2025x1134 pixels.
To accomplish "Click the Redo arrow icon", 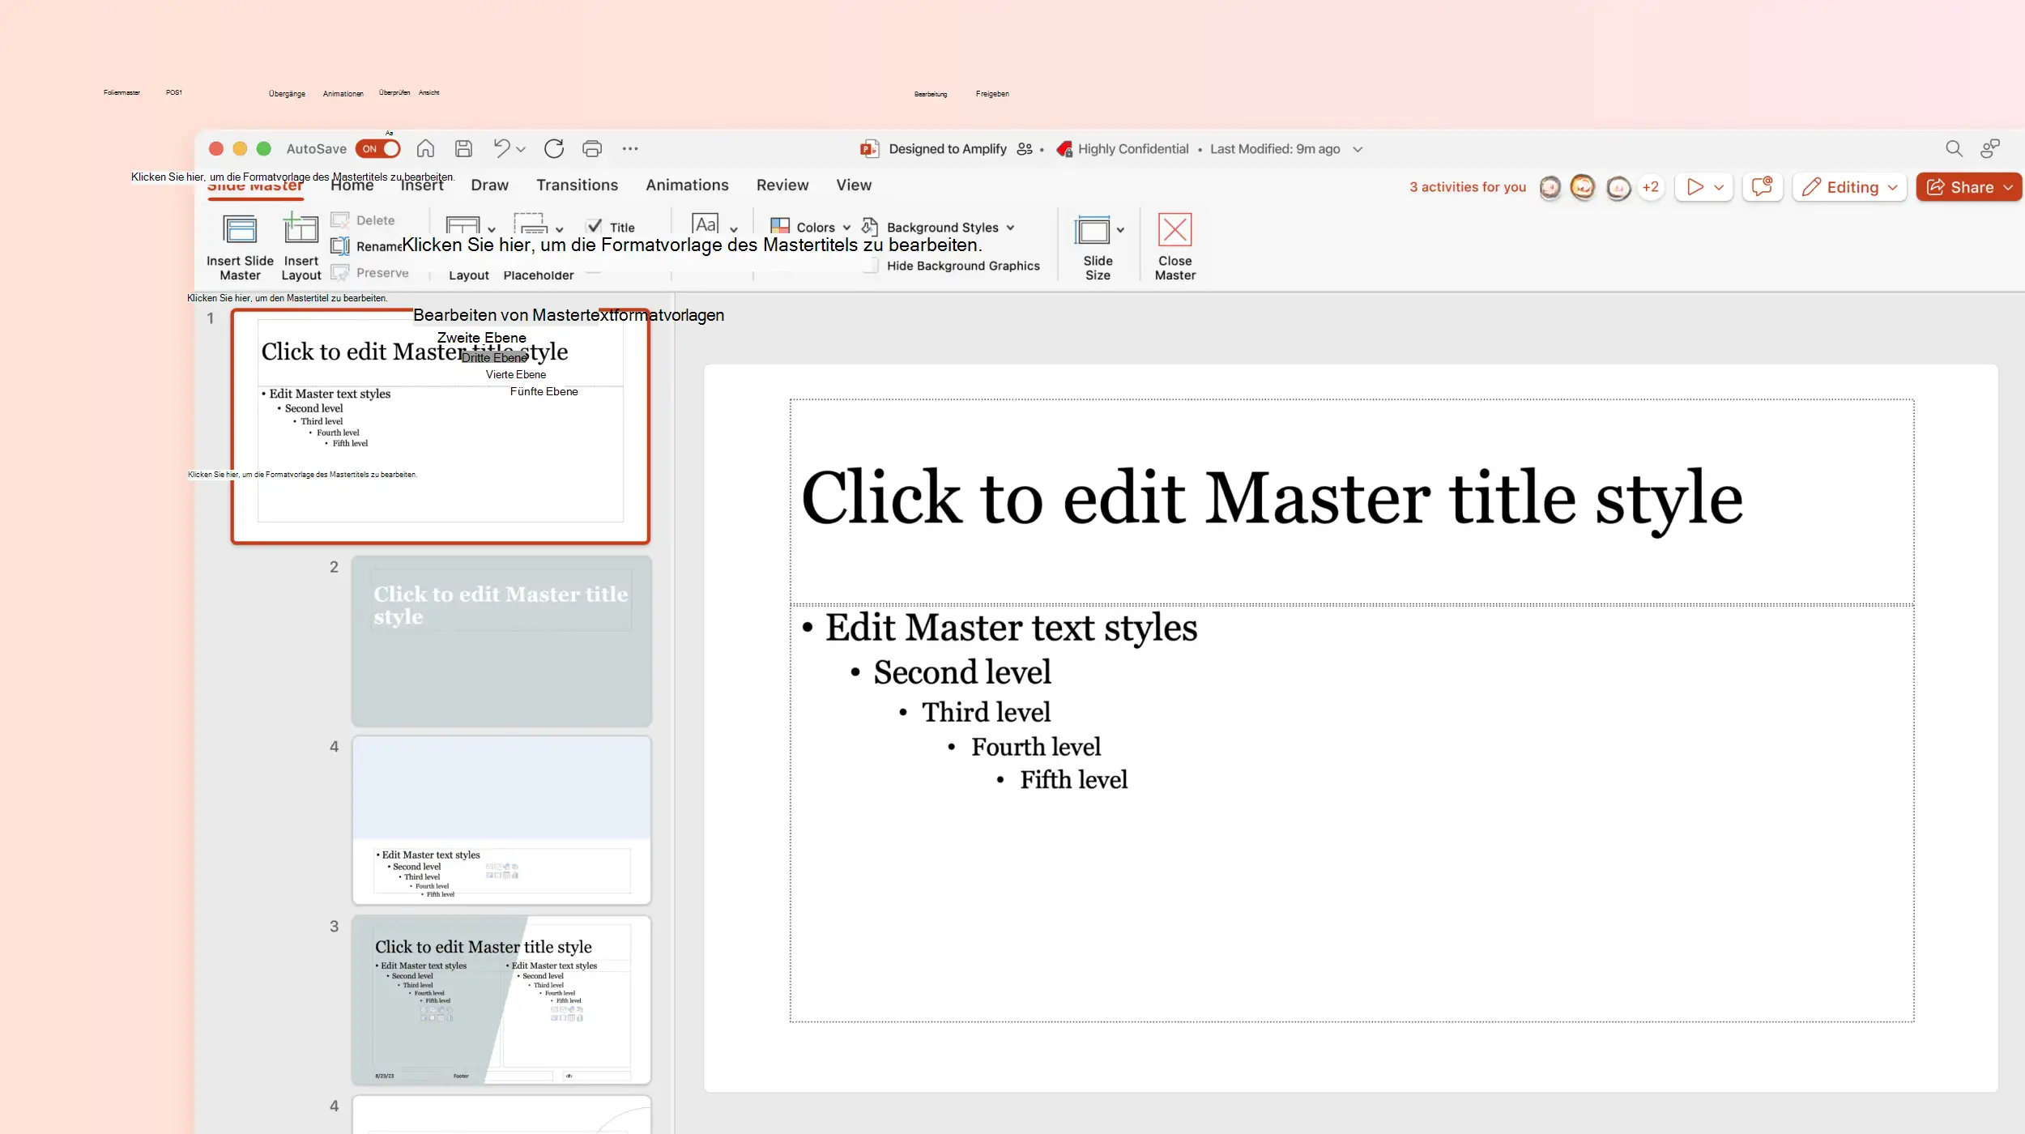I will pos(554,149).
